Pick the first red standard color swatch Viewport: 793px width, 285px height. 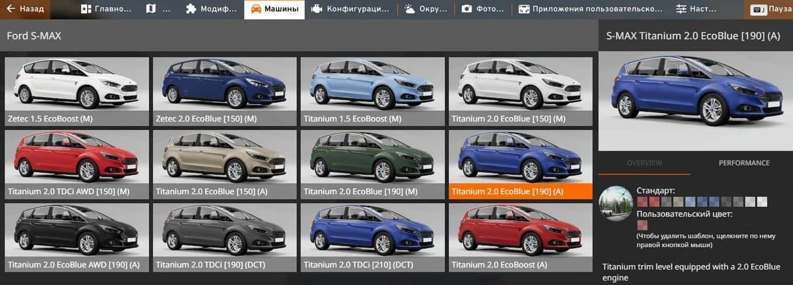pos(642,202)
